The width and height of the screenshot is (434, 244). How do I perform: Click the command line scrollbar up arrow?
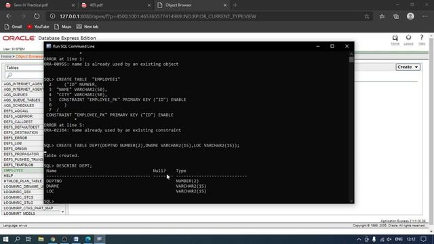351,54
